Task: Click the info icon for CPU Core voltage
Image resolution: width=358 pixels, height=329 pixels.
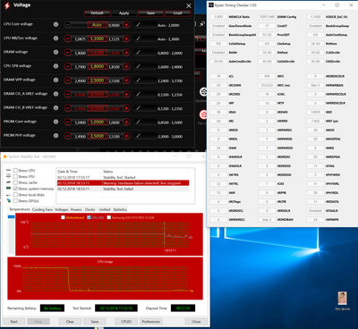Action: pos(55,24)
